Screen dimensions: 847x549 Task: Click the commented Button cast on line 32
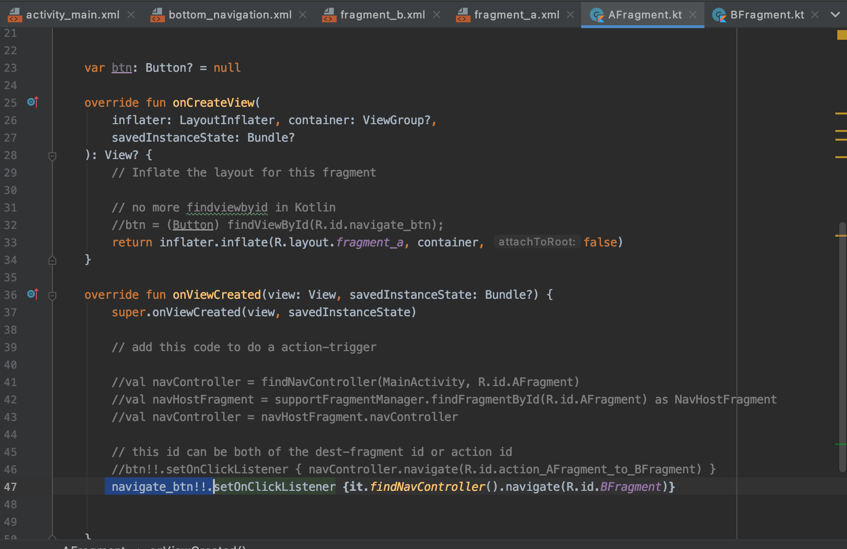(193, 225)
